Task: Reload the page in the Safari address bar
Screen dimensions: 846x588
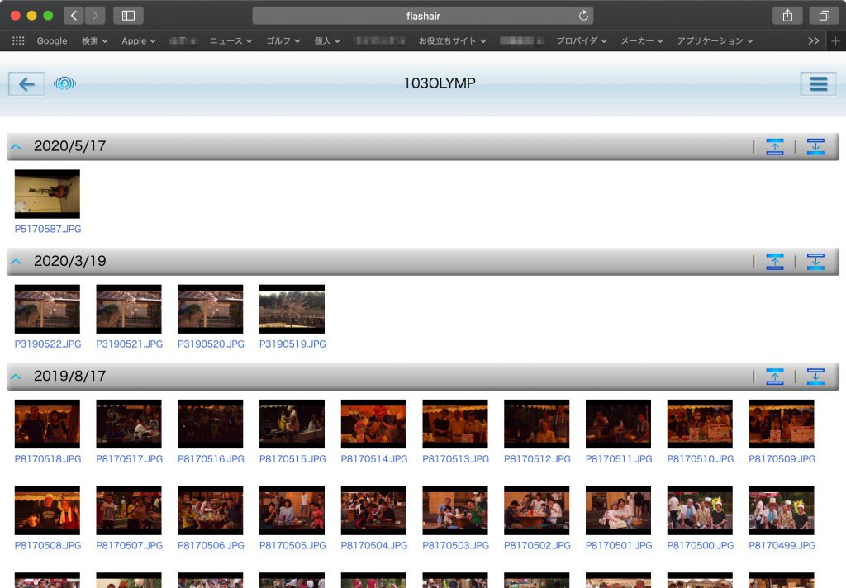Action: (583, 16)
